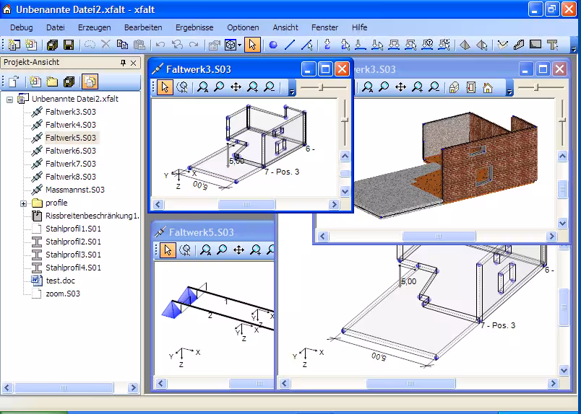Viewport: 581px width, 414px height.
Task: Collapse the Unbenannte Datei2.xfalt tree root
Action: tap(10, 100)
